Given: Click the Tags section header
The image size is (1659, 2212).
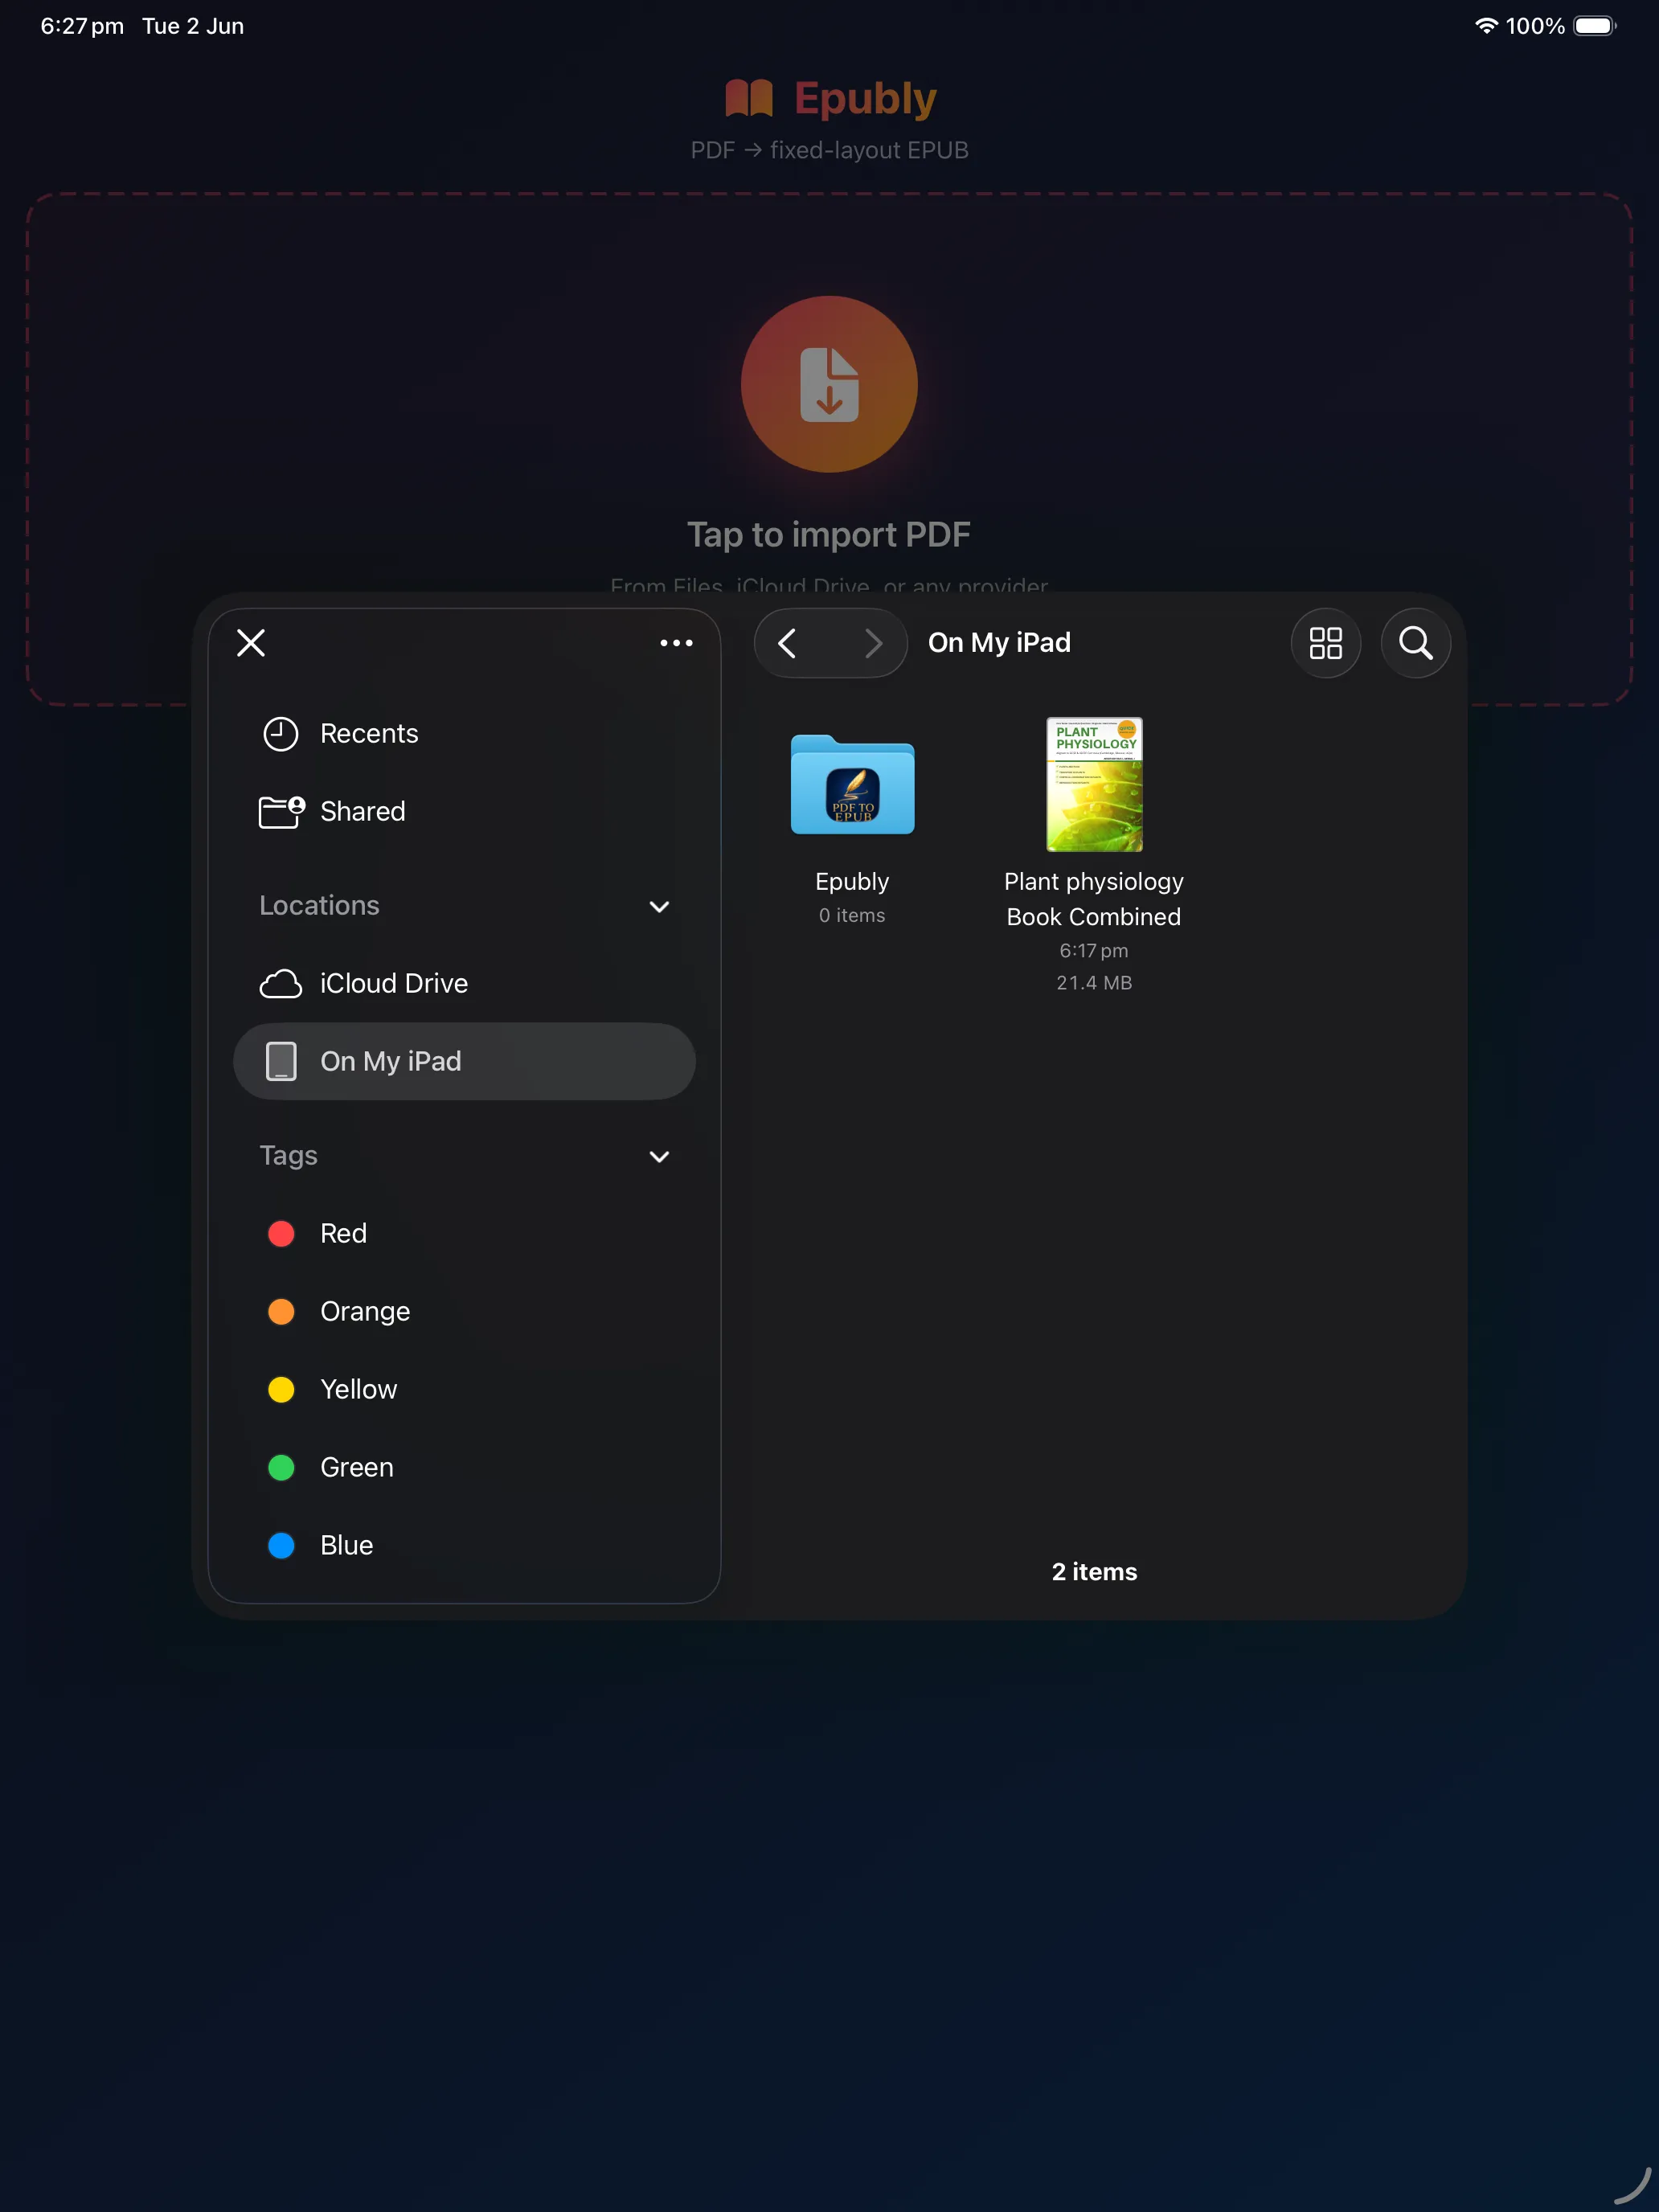Looking at the screenshot, I should coord(288,1155).
